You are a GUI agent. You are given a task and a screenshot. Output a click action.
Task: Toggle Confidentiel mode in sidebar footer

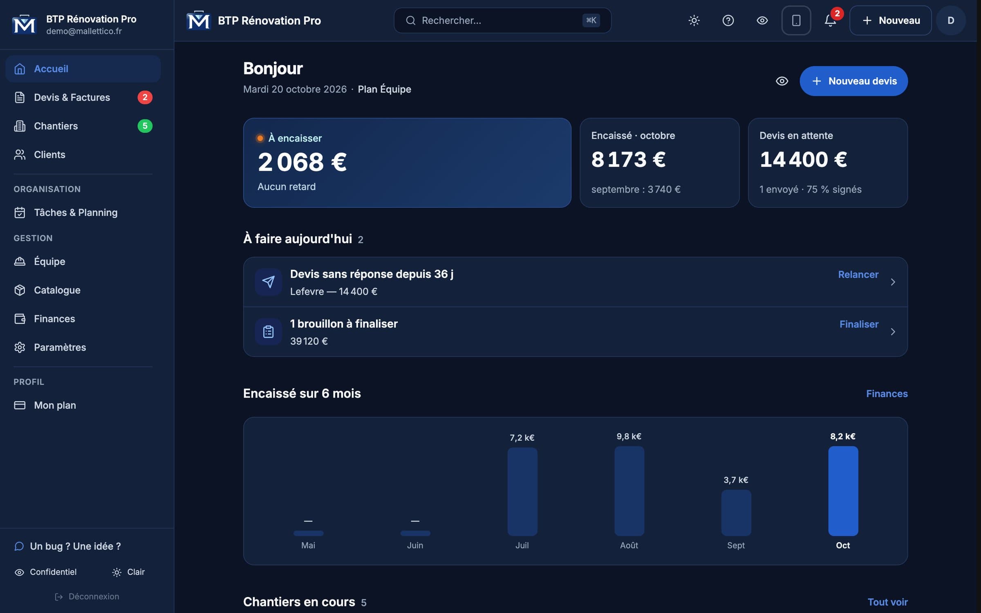(x=45, y=572)
